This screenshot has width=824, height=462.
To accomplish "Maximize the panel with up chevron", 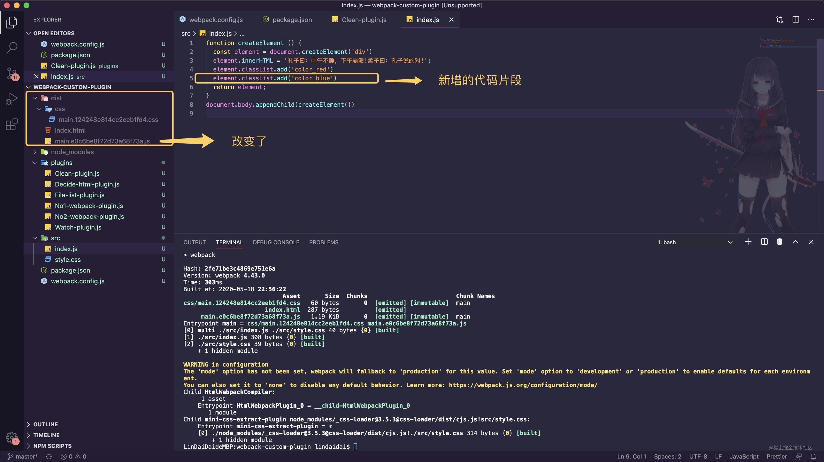I will [796, 242].
